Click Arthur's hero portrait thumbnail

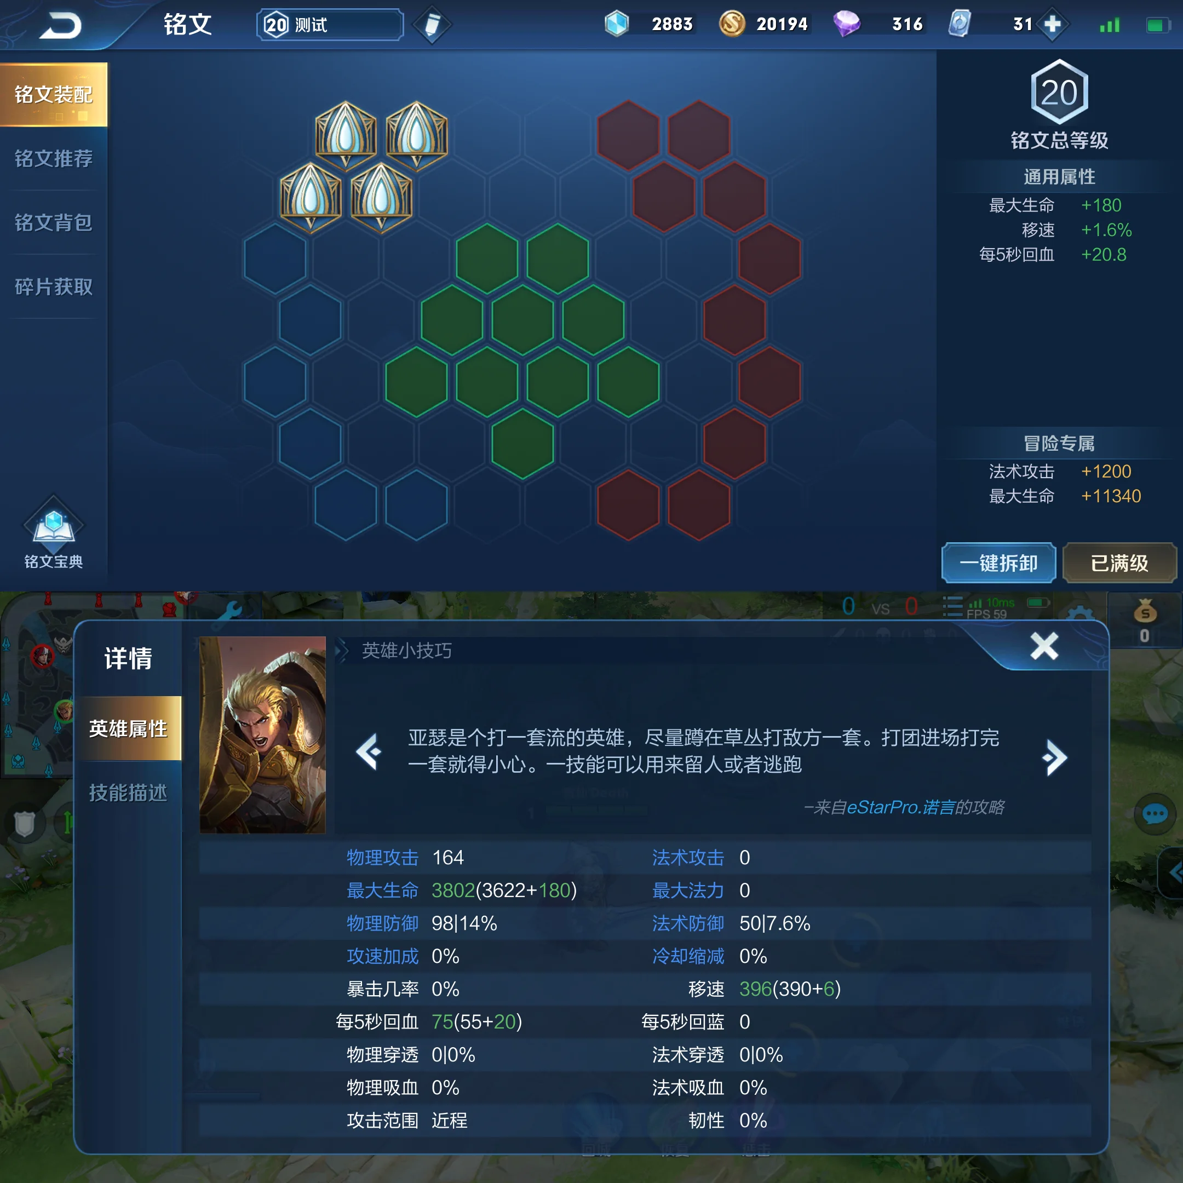click(x=263, y=735)
